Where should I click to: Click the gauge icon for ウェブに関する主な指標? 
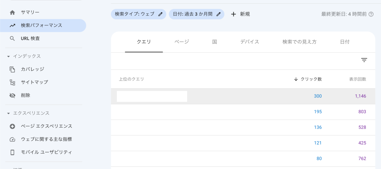point(12,139)
